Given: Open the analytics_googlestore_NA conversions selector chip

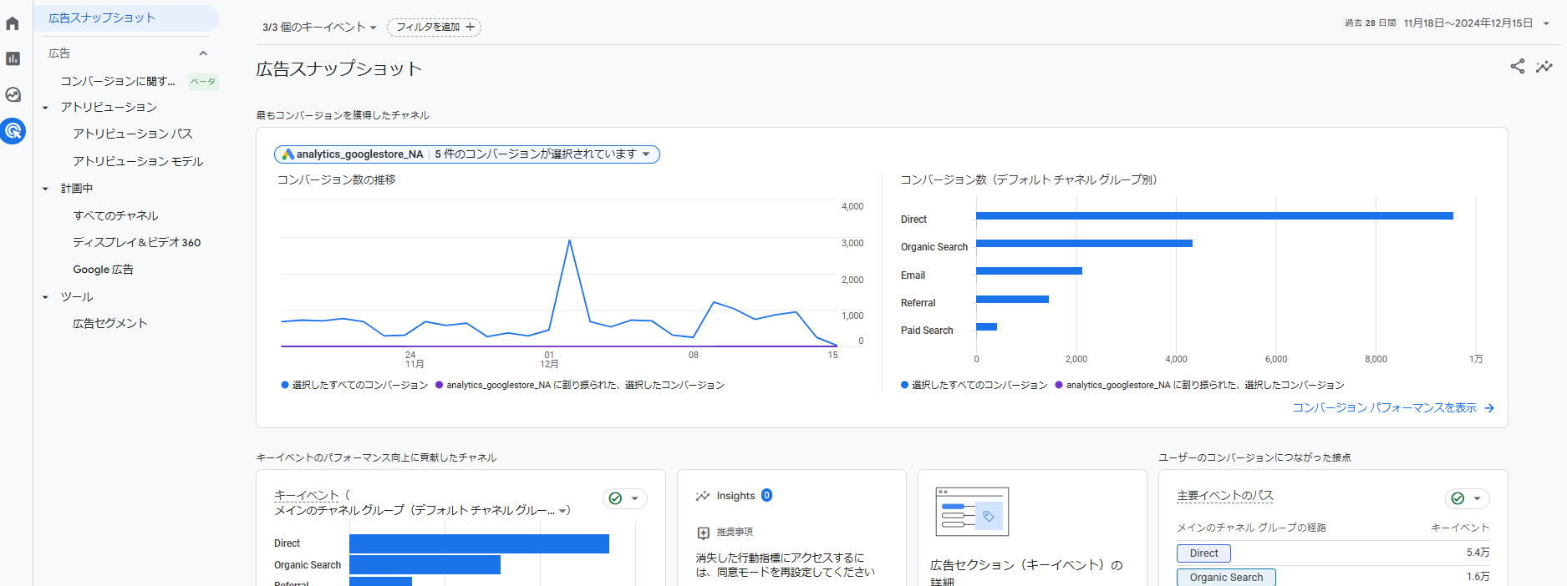Looking at the screenshot, I should [x=467, y=154].
